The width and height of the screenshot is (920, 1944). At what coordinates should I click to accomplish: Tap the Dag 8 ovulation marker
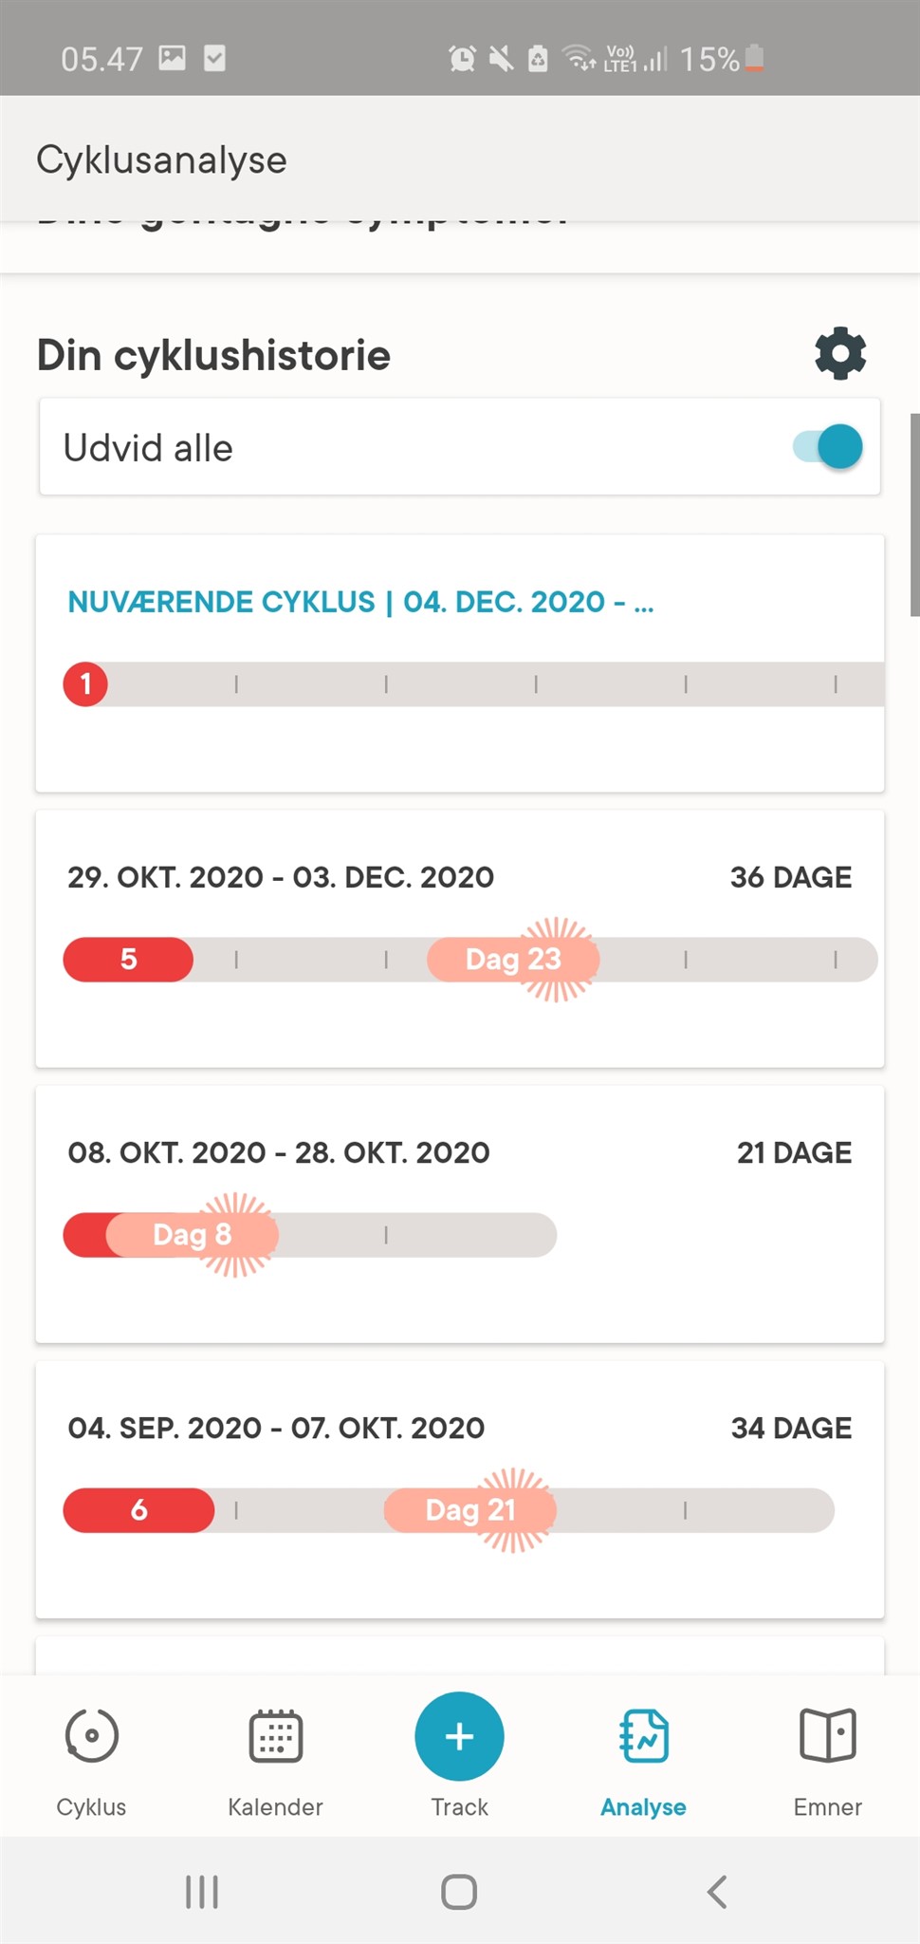point(193,1234)
